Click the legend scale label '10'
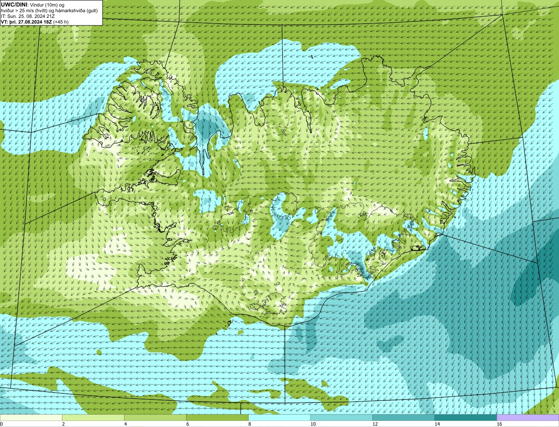Viewport: 559px width, 427px height. click(313, 424)
